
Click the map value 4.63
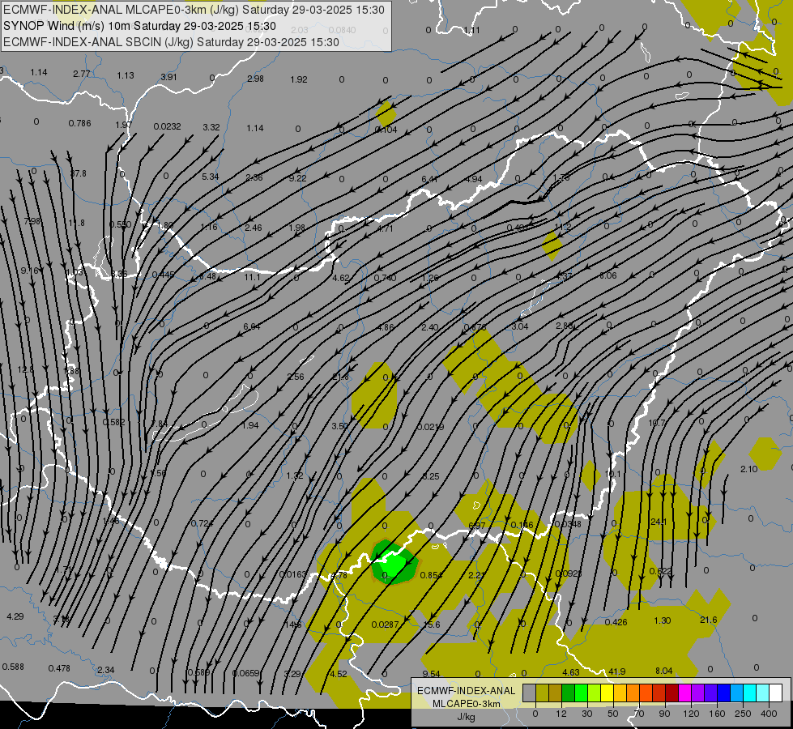point(571,671)
